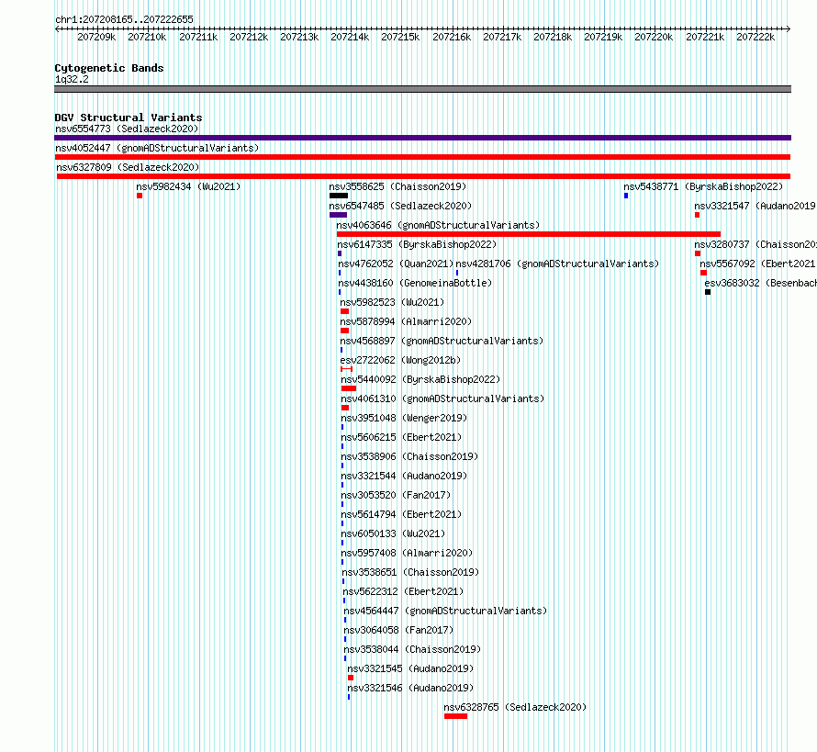817x752 pixels.
Task: Click red marker under nsv3321547
Action: tap(697, 215)
